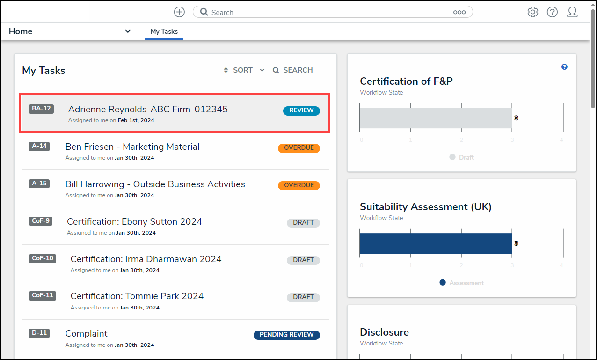Open the Complaint task D-11
Viewport: 597px width, 360px height.
coord(87,334)
